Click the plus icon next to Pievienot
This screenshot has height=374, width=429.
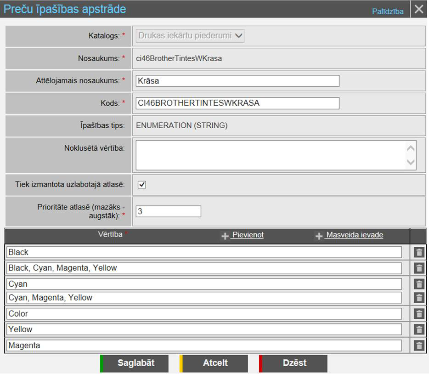tap(225, 236)
